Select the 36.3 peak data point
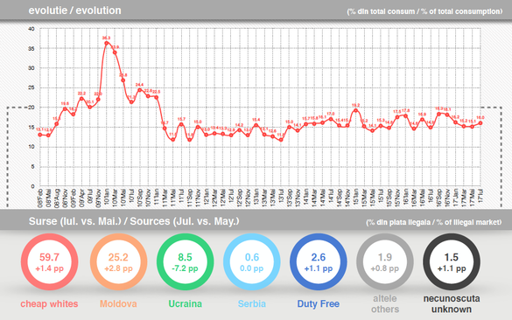 click(x=107, y=43)
